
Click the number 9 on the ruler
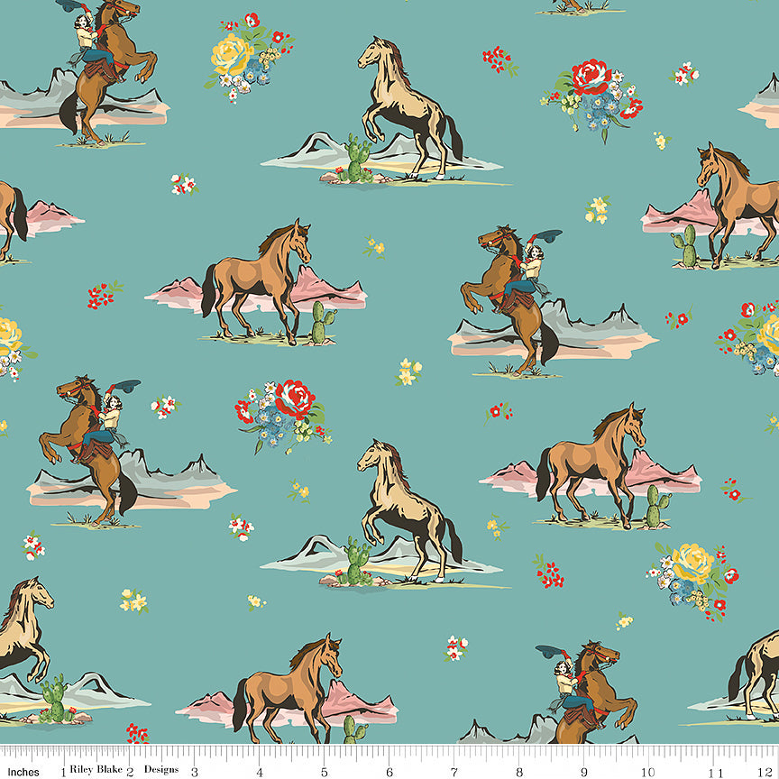[x=585, y=772]
